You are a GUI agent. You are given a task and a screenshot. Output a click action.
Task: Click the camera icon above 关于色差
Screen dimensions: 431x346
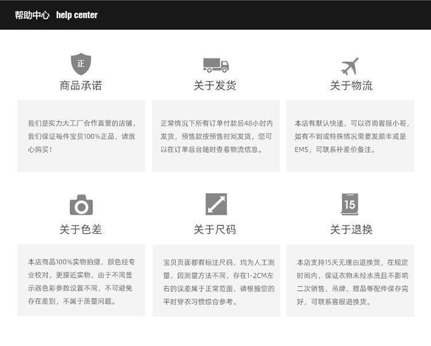tap(81, 205)
